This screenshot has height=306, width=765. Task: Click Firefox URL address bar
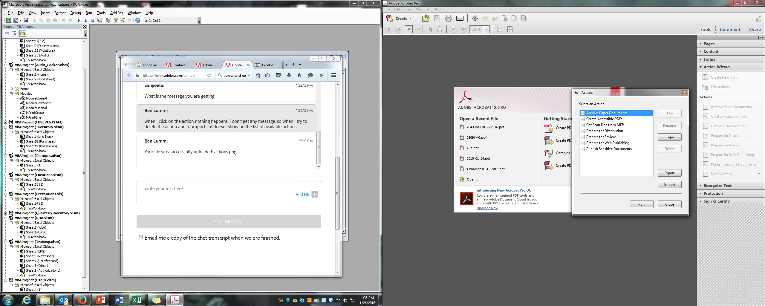tap(169, 76)
